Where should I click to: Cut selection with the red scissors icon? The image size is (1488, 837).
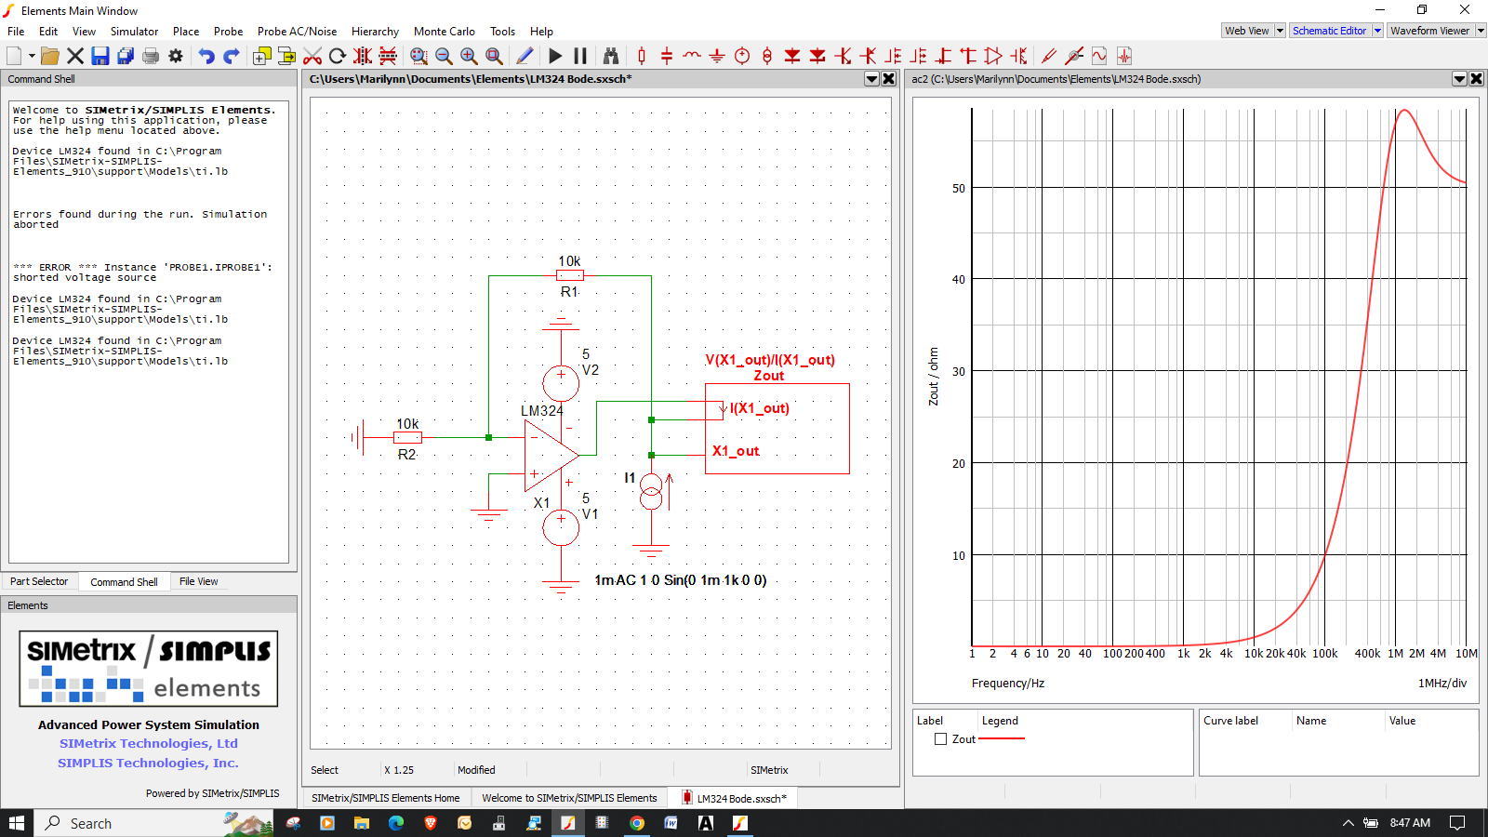point(312,56)
